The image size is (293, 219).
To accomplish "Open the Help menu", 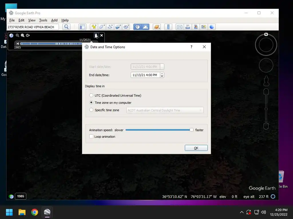I will (65, 20).
